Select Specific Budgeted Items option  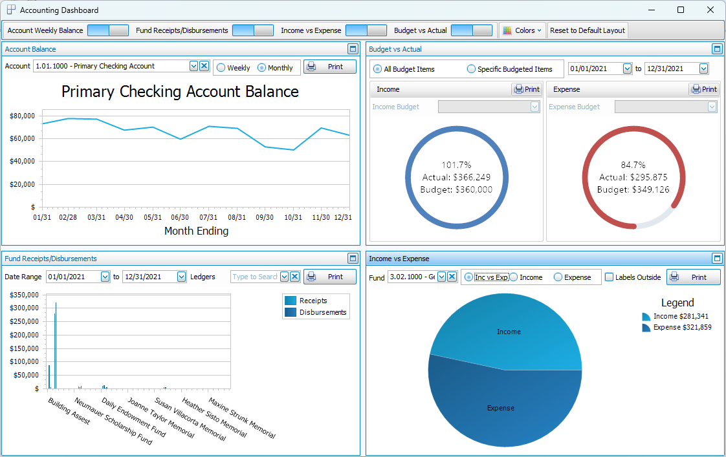[471, 69]
